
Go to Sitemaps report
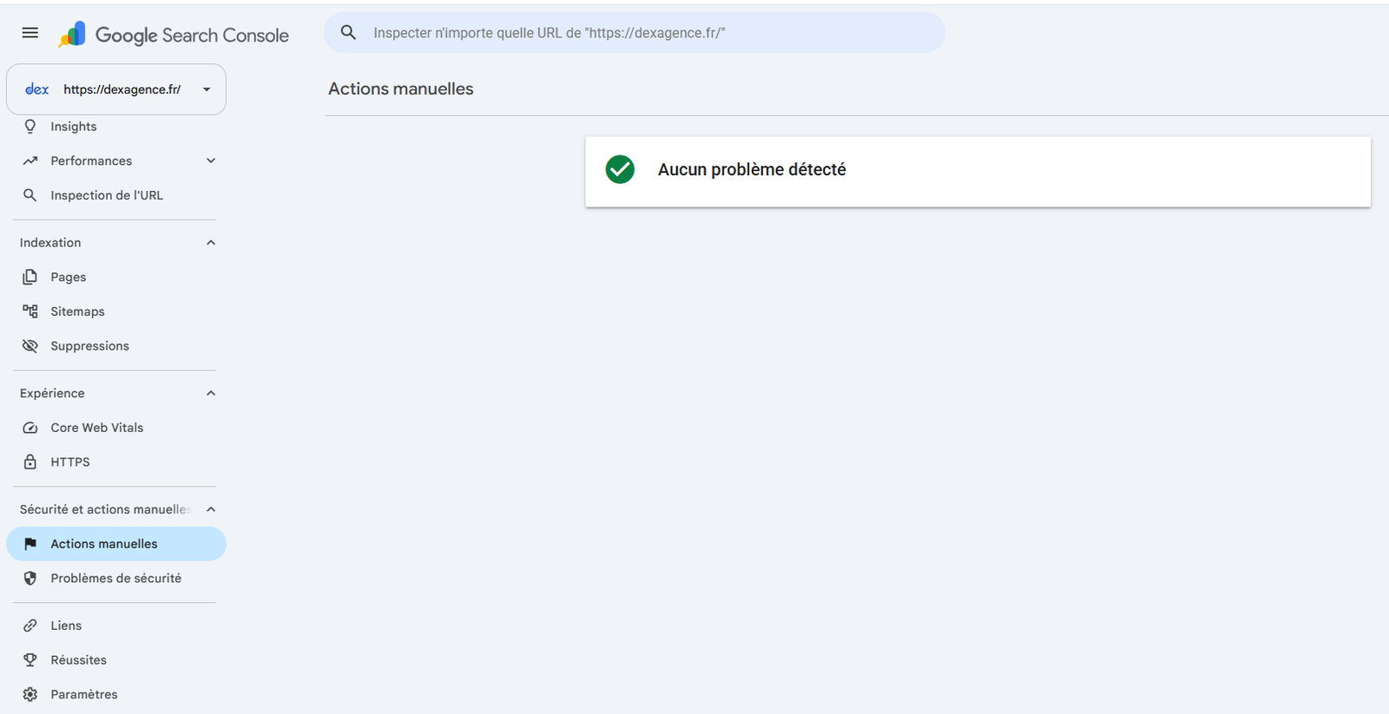click(116, 311)
